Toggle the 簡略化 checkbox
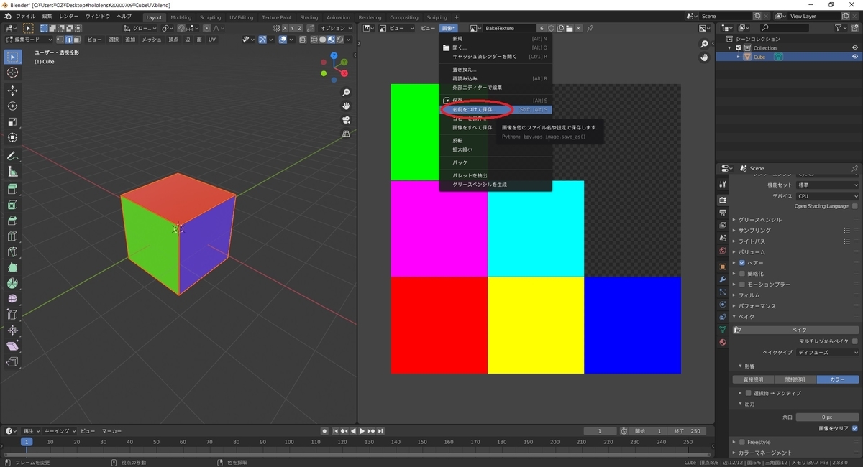The height and width of the screenshot is (467, 863). point(742,274)
